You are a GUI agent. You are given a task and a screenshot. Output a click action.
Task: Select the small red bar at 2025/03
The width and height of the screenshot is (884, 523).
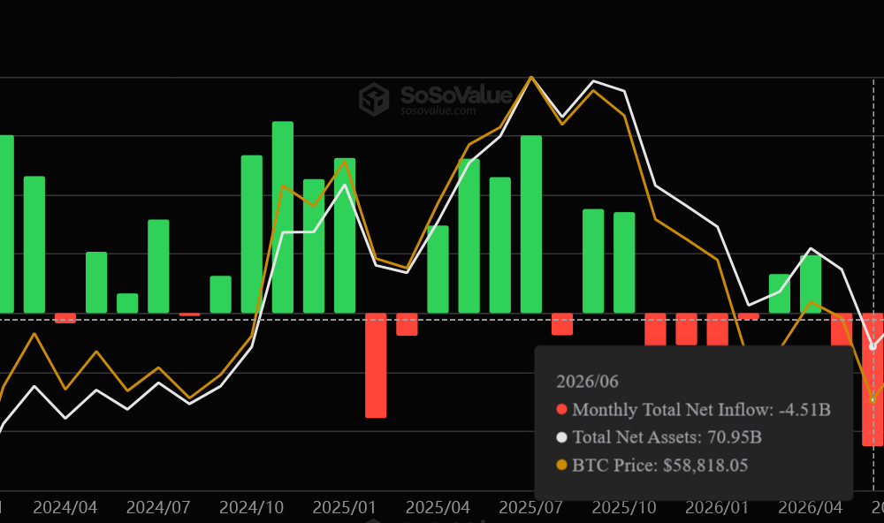point(407,324)
